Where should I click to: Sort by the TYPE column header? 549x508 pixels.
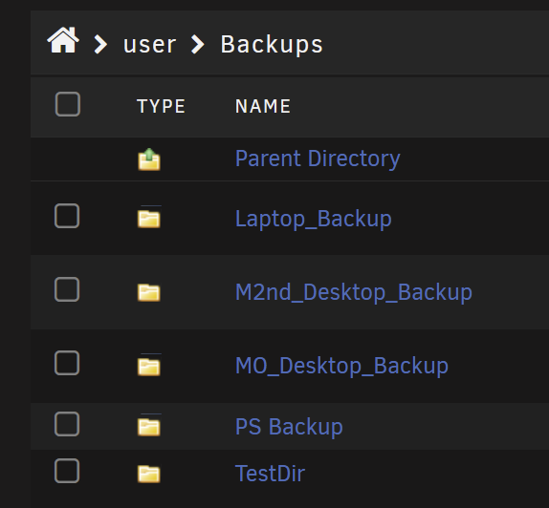[161, 106]
